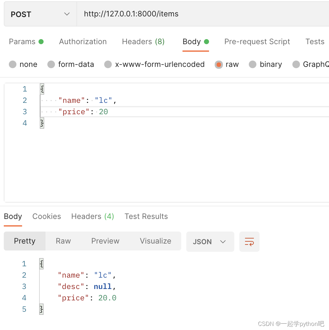The width and height of the screenshot is (329, 330).
Task: Go to Pre-request Script tab
Action: (x=257, y=42)
